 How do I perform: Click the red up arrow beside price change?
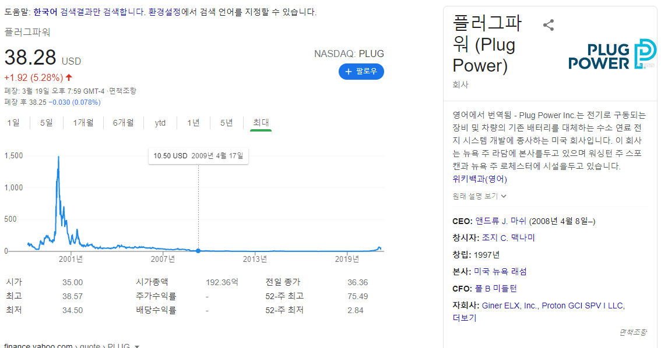[69, 77]
